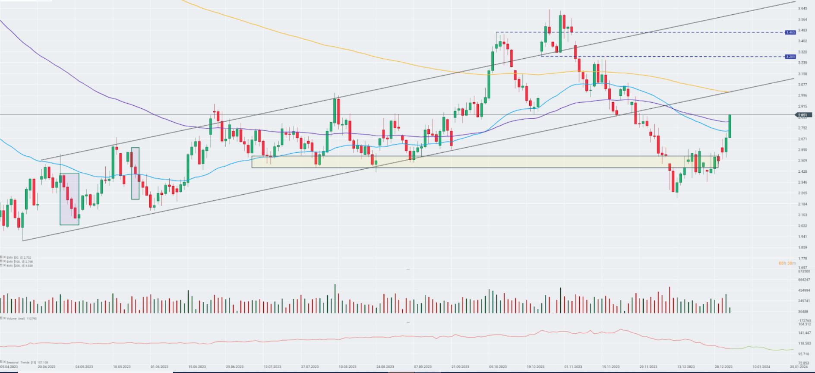Click the 118.583 seasonal axis label
The width and height of the screenshot is (815, 373).
coord(804,343)
